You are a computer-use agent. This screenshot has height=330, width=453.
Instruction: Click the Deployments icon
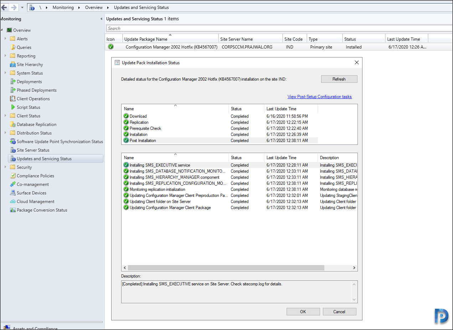(13, 82)
